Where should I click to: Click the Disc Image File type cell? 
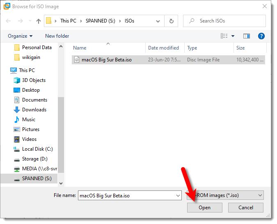click(x=203, y=60)
